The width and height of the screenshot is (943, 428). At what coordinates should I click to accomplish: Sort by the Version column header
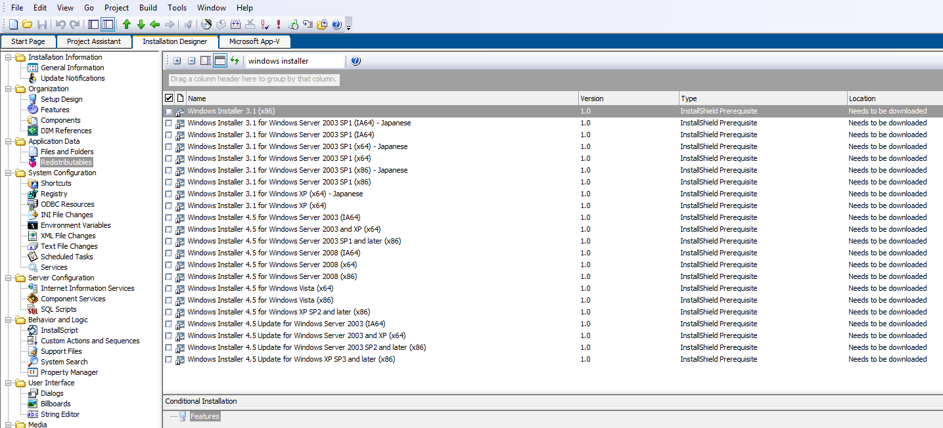tap(629, 98)
